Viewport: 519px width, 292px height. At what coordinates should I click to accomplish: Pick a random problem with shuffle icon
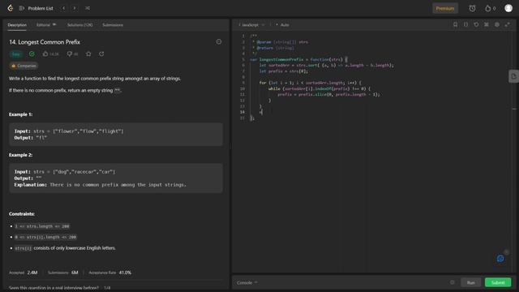click(88, 8)
